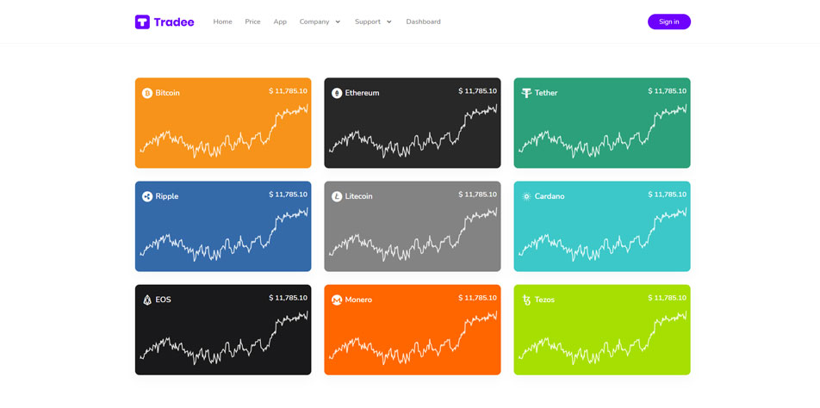
Task: Open the Price menu item
Action: (252, 22)
